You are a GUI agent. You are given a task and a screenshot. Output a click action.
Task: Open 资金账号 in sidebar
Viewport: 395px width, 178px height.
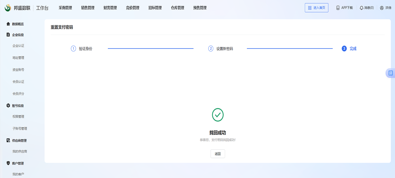[18, 69]
